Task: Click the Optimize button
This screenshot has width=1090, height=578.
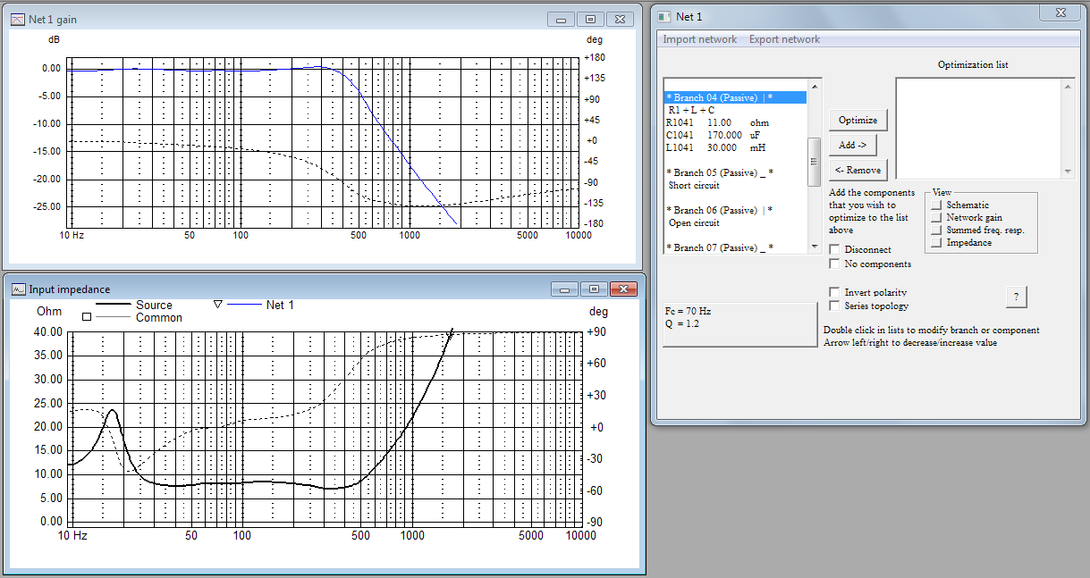Action: (858, 120)
